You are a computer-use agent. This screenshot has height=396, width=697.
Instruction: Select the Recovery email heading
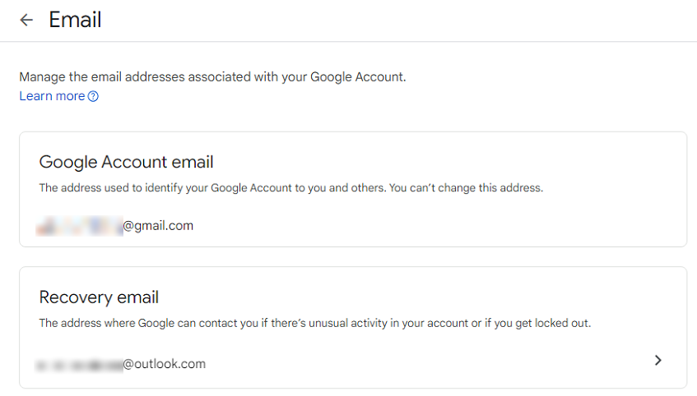pyautogui.click(x=99, y=297)
